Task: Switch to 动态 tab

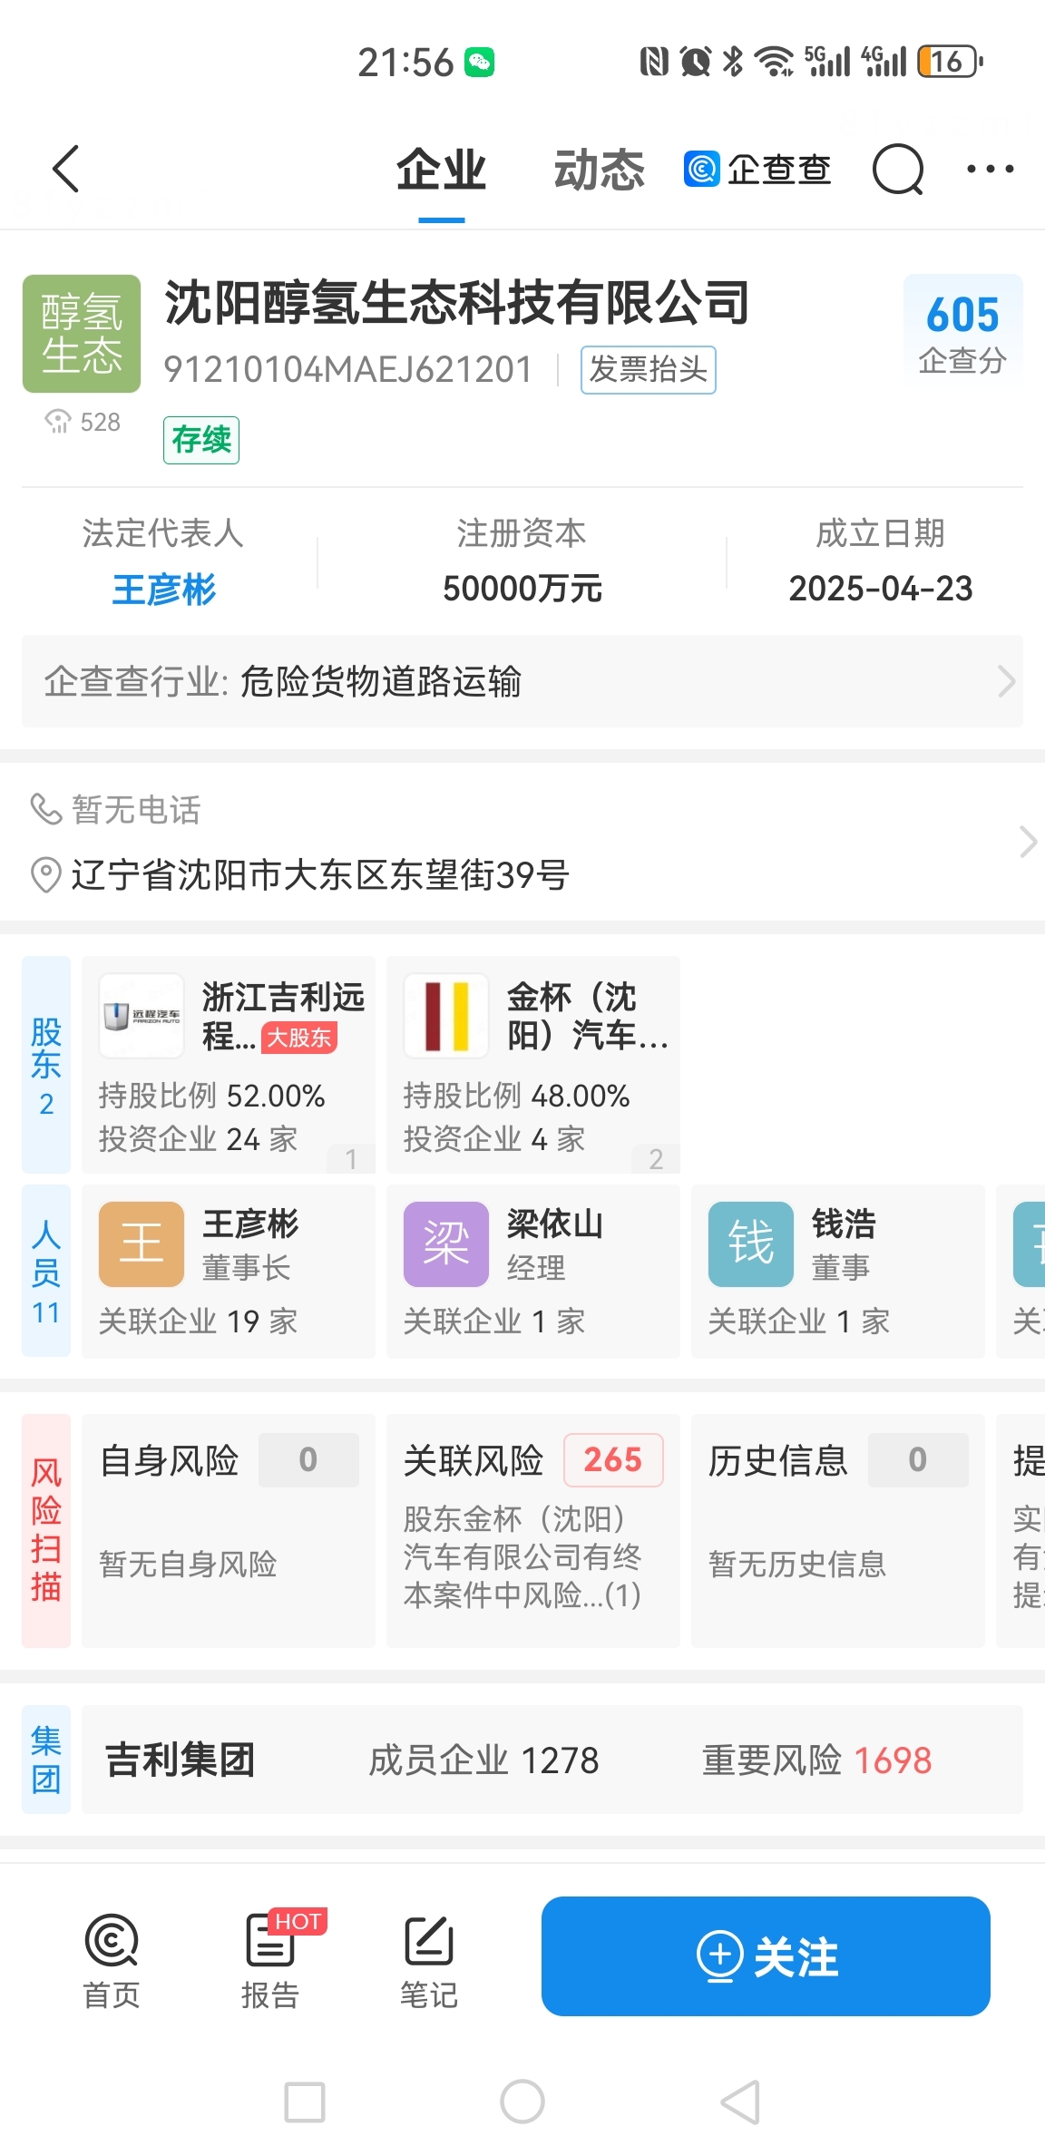Action: pos(599,170)
